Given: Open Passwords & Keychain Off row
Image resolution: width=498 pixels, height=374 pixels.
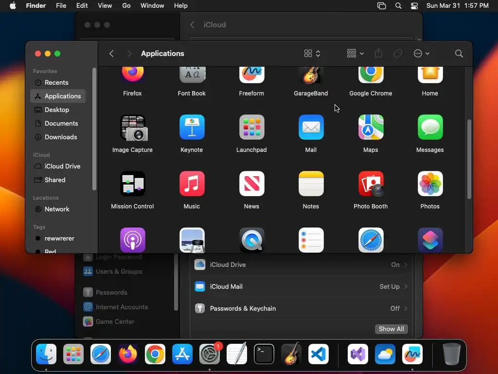Looking at the screenshot, I should 301,308.
